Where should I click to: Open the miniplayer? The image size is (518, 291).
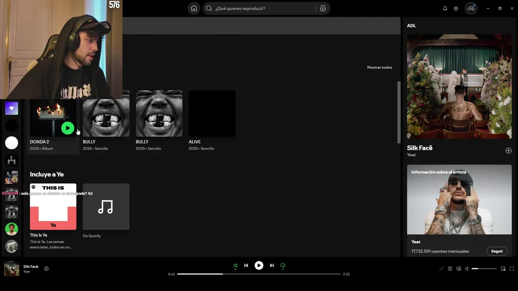pos(503,269)
